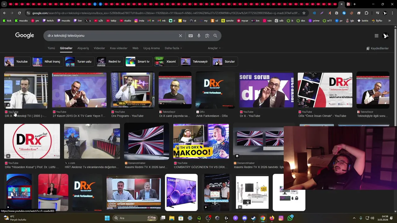Show hidden system tray icons

coord(354,218)
